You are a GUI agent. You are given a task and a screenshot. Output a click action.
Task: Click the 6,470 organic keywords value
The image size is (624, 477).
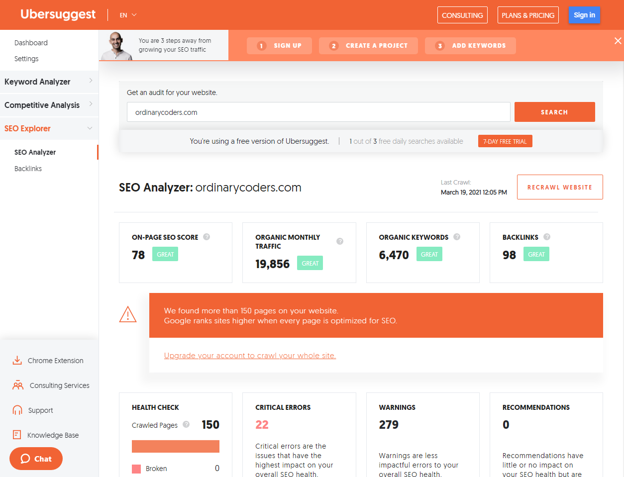394,255
